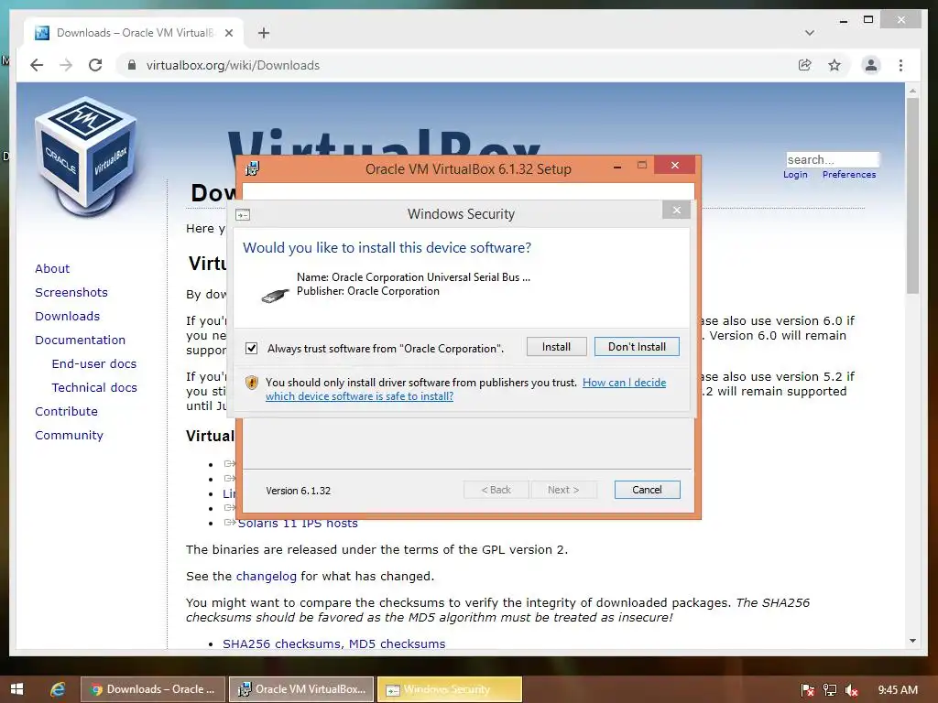This screenshot has width=938, height=703.
Task: Toggle Always trust software from Oracle Corporation
Action: click(251, 348)
